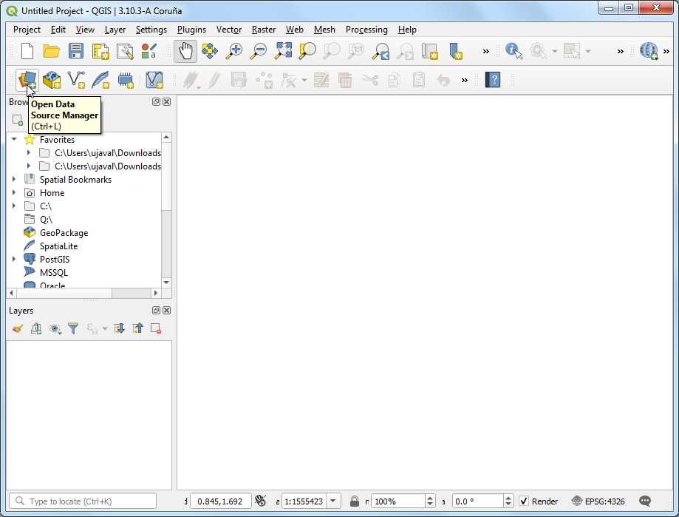Filter legend funnel icon in Layers
This screenshot has width=679, height=517.
pos(73,328)
